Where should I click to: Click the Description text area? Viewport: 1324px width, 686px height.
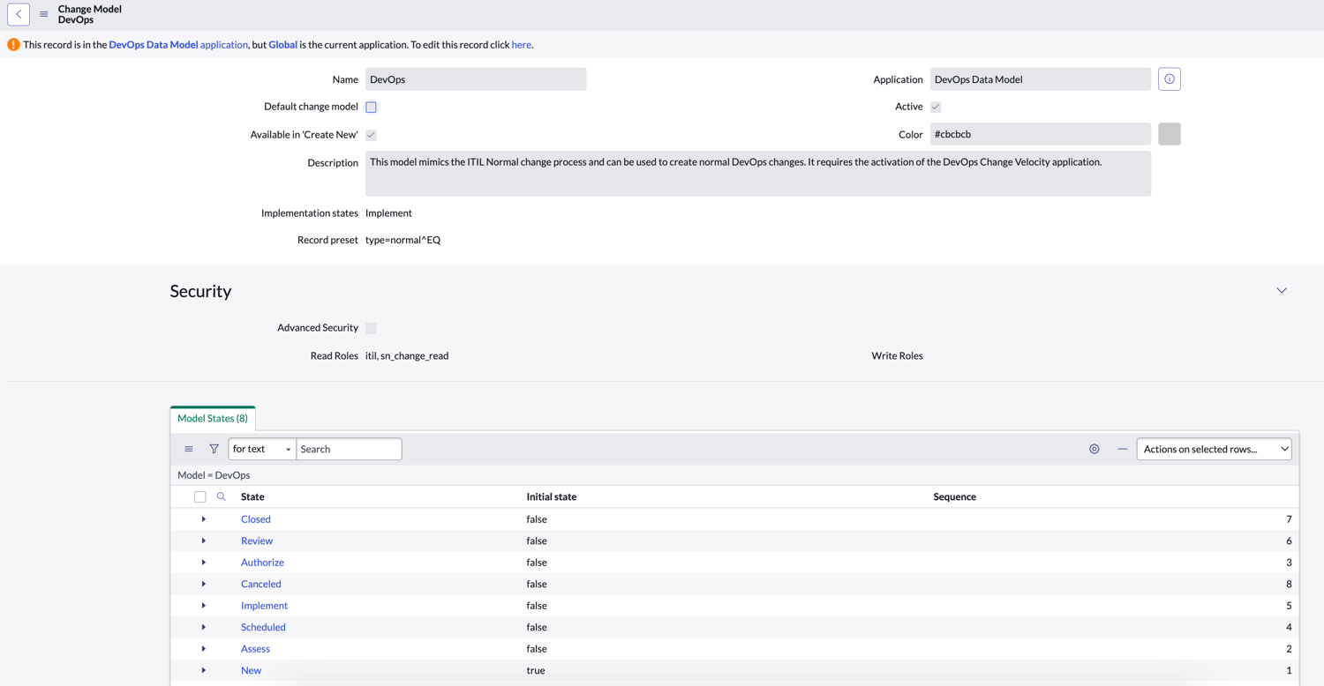pyautogui.click(x=758, y=174)
